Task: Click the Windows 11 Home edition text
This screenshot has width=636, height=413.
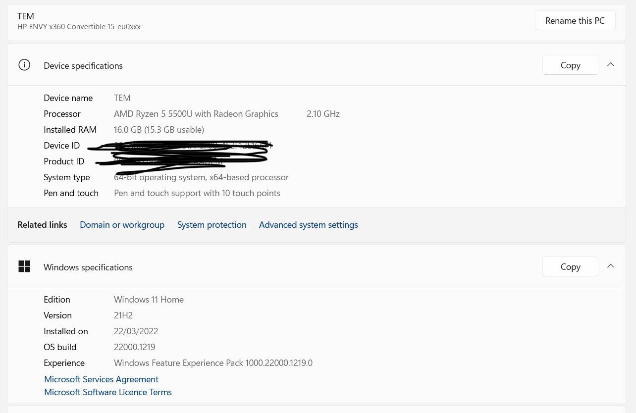Action: (149, 300)
